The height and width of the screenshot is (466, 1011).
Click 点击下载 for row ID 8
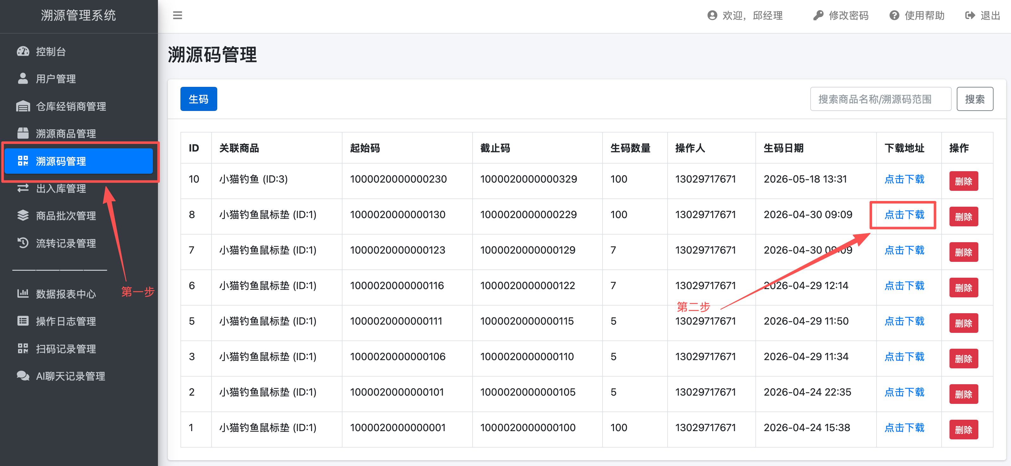click(904, 215)
